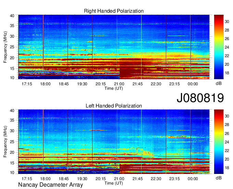Click the 20:15 time tick under Right Handed plot

101,84
